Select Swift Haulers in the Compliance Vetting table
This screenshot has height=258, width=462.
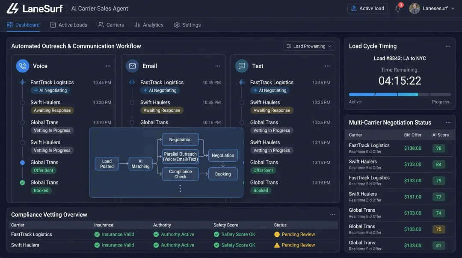(x=25, y=245)
